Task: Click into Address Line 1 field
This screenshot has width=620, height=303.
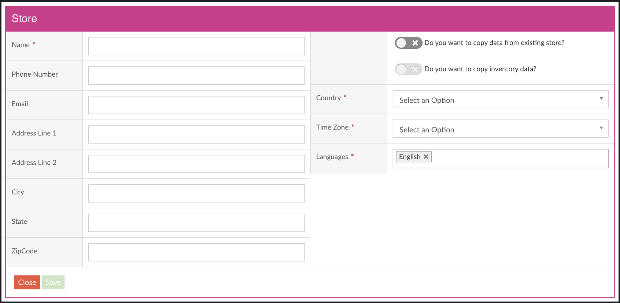Action: (196, 135)
